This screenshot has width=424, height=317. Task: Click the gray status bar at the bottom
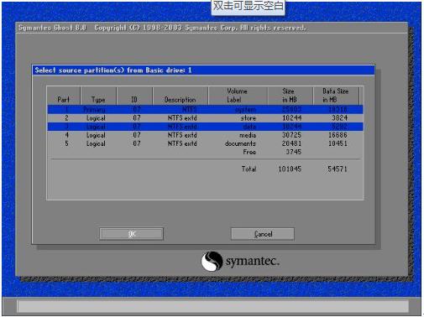pyautogui.click(x=212, y=306)
